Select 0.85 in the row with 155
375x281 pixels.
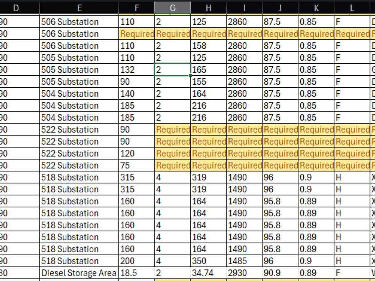(316, 81)
